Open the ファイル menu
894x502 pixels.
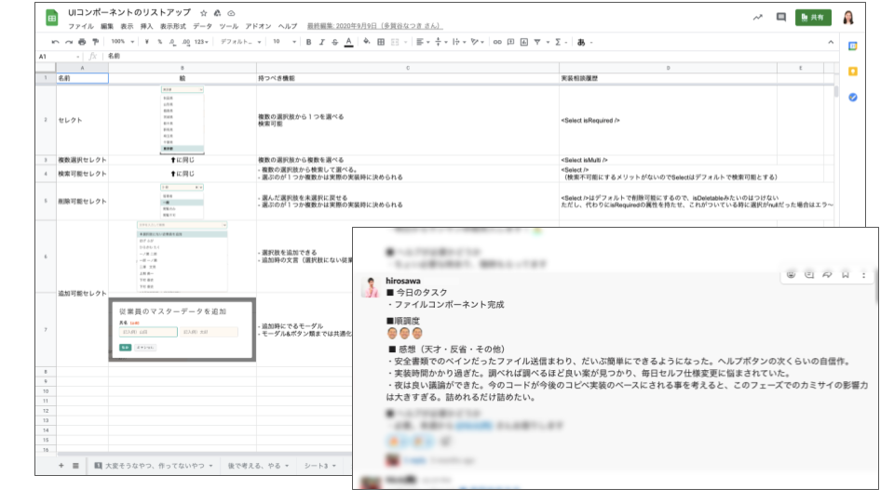pyautogui.click(x=81, y=26)
